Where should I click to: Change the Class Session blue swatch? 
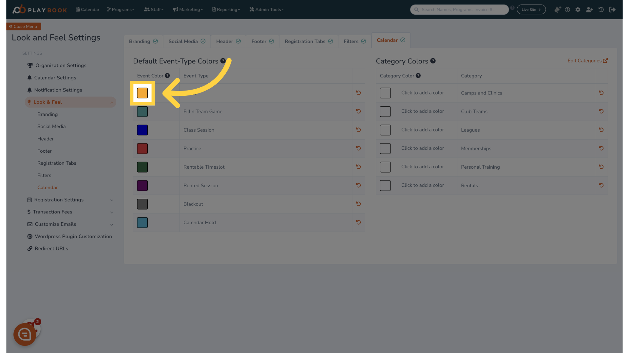click(x=142, y=130)
